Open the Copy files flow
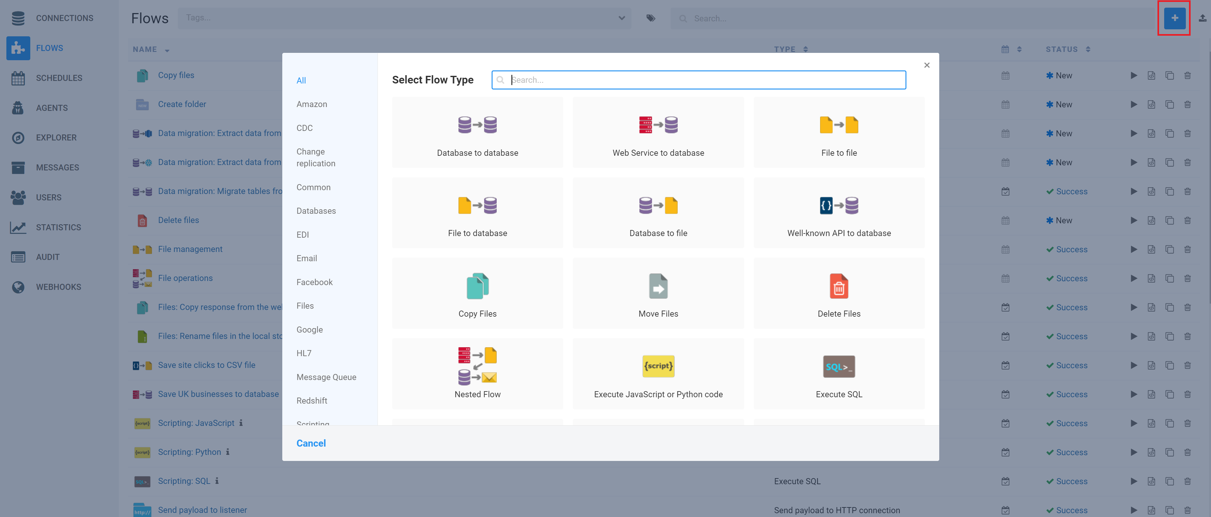Screen dimensions: 1211x517 [176, 75]
